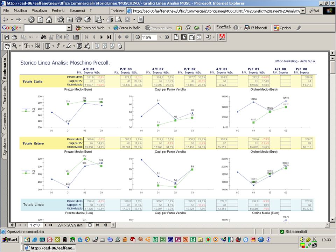Open the taskbar item http://ced-06/aeffene...

click(50, 248)
